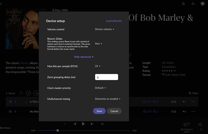
Task: Open Max bits per sample dropdown
Action: pyautogui.click(x=98, y=66)
